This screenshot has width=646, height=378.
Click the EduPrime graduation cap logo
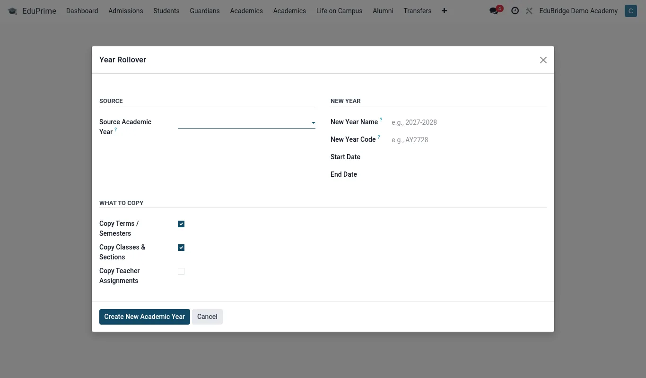[12, 11]
